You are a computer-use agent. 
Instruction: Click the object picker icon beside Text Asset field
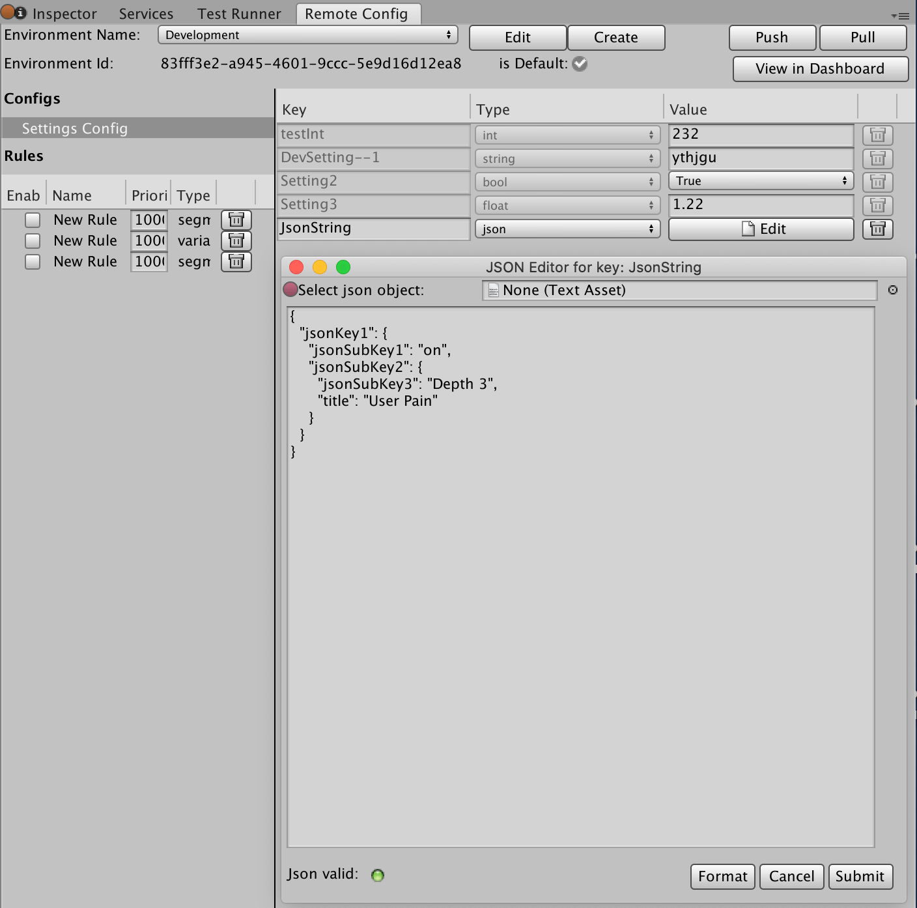tap(893, 290)
